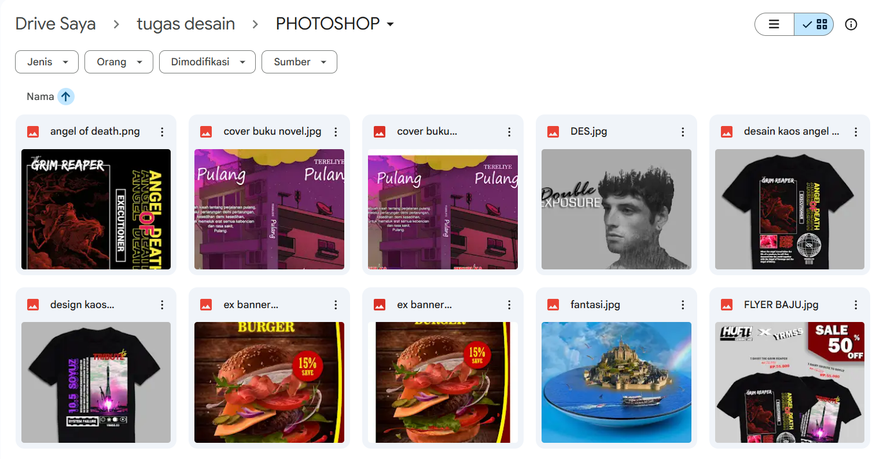The image size is (876, 459).
Task: Open more actions for cover buku novel.jpg
Action: click(x=336, y=132)
